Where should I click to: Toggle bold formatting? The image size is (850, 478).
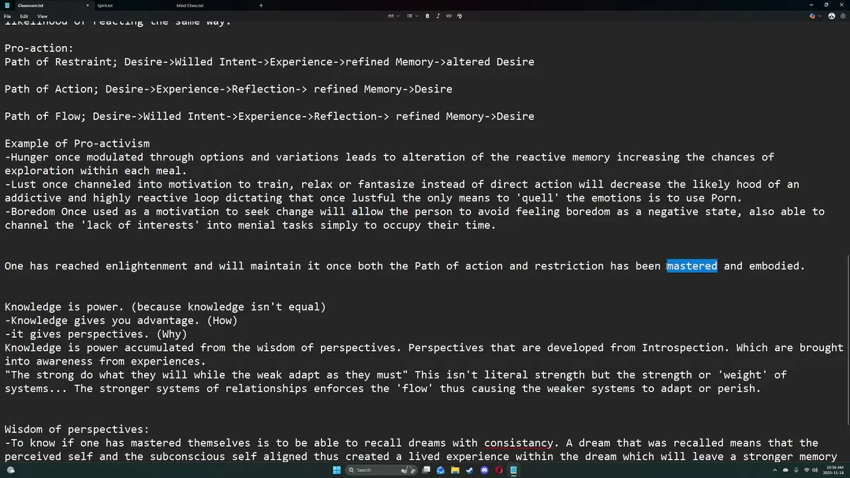427,16
